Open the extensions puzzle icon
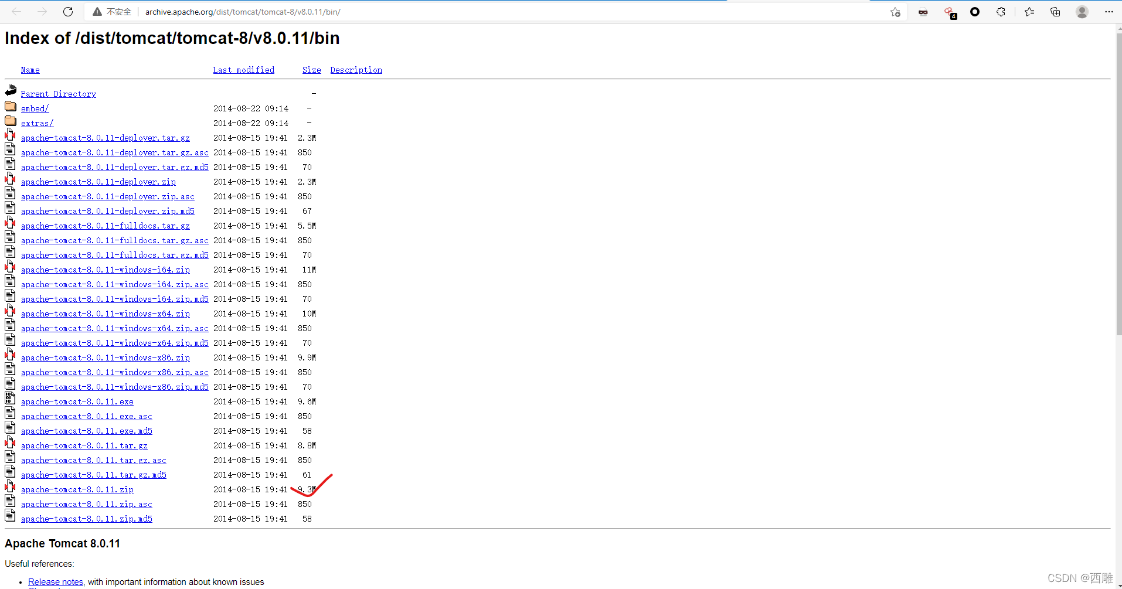 pos(1001,12)
